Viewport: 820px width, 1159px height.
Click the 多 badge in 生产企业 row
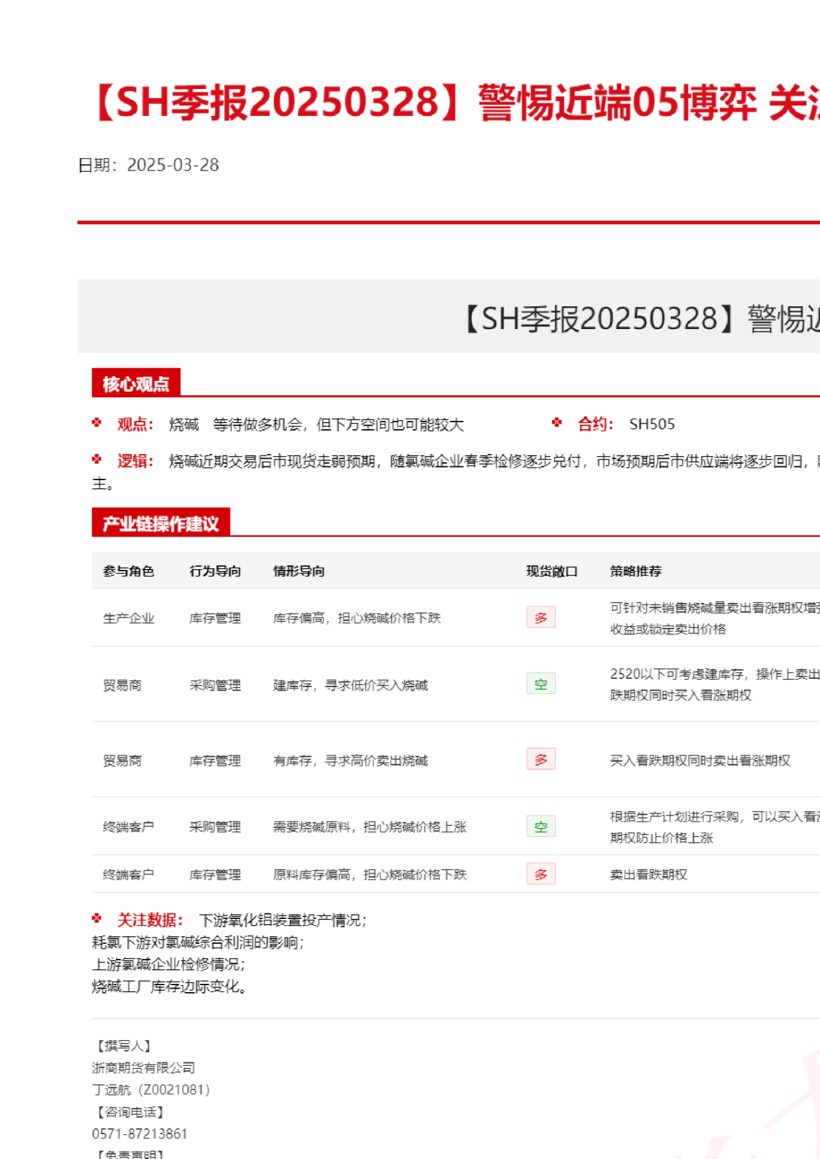[x=540, y=617]
